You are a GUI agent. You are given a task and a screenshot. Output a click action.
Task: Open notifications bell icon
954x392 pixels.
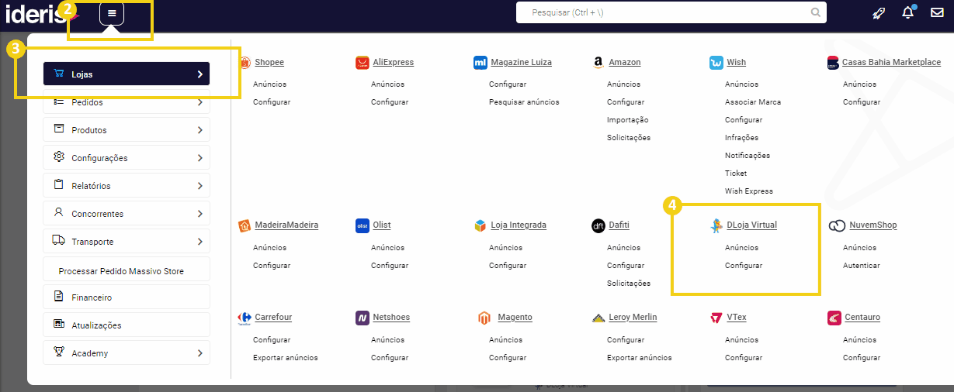pos(907,12)
